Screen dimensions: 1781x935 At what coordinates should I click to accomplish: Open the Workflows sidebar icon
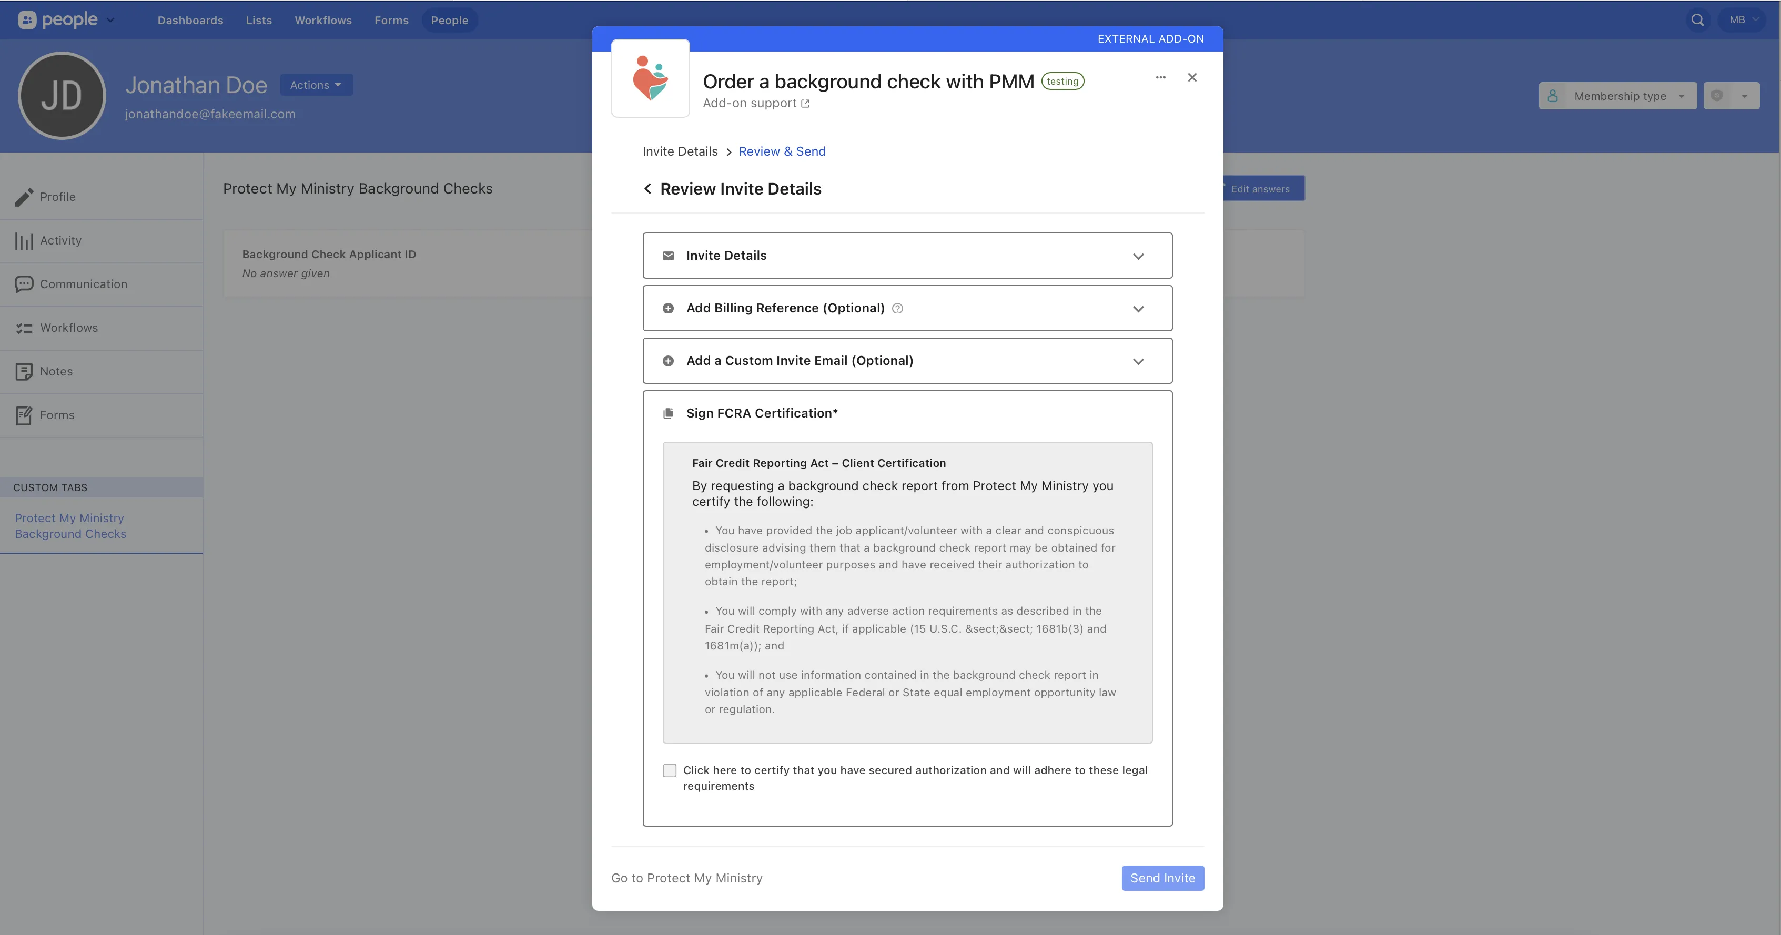(x=25, y=328)
